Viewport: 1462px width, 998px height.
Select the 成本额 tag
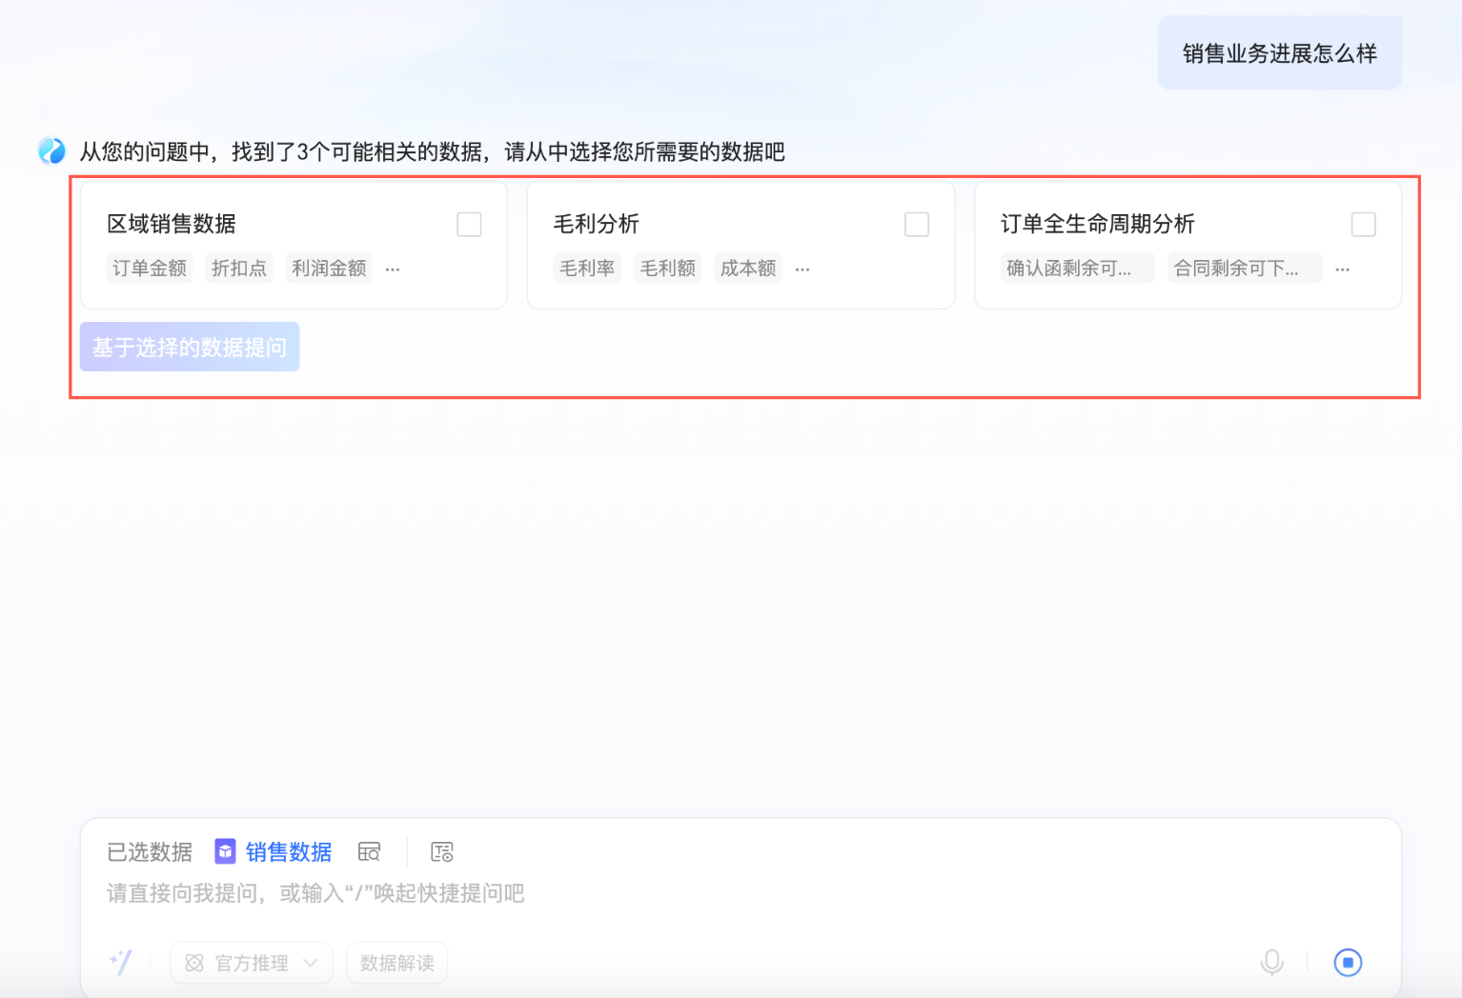pyautogui.click(x=748, y=269)
